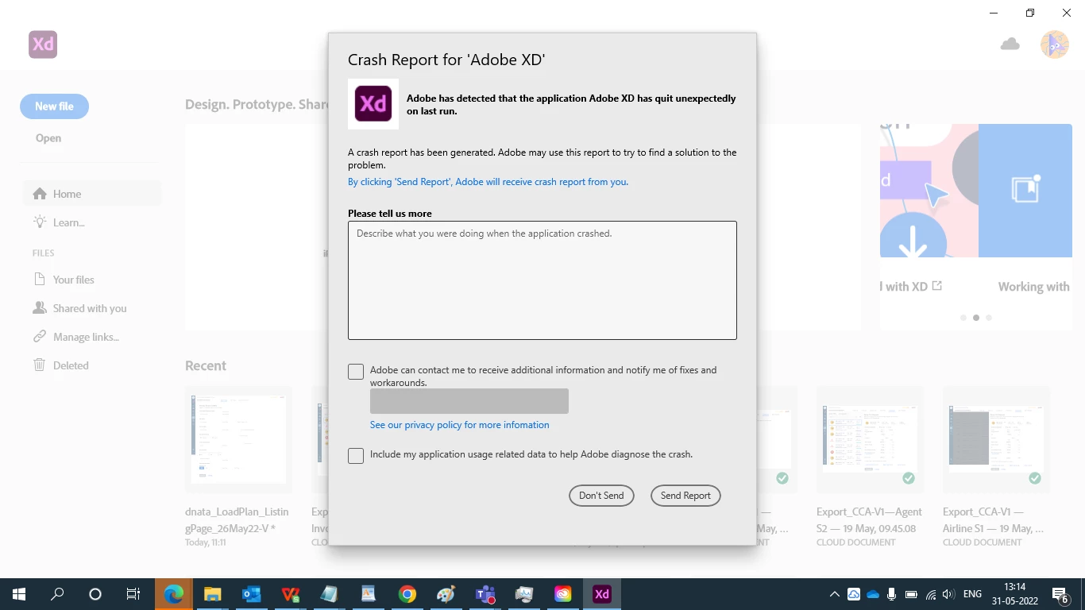Image resolution: width=1085 pixels, height=610 pixels.
Task: Open Paint from the taskbar
Action: pos(446,594)
